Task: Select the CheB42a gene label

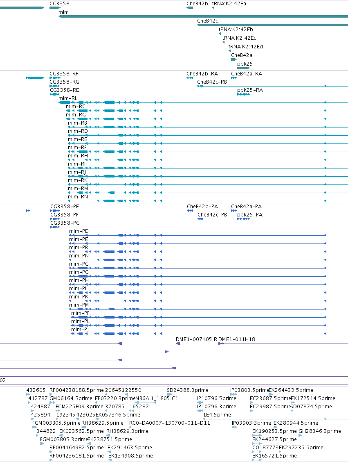Action: (242, 55)
